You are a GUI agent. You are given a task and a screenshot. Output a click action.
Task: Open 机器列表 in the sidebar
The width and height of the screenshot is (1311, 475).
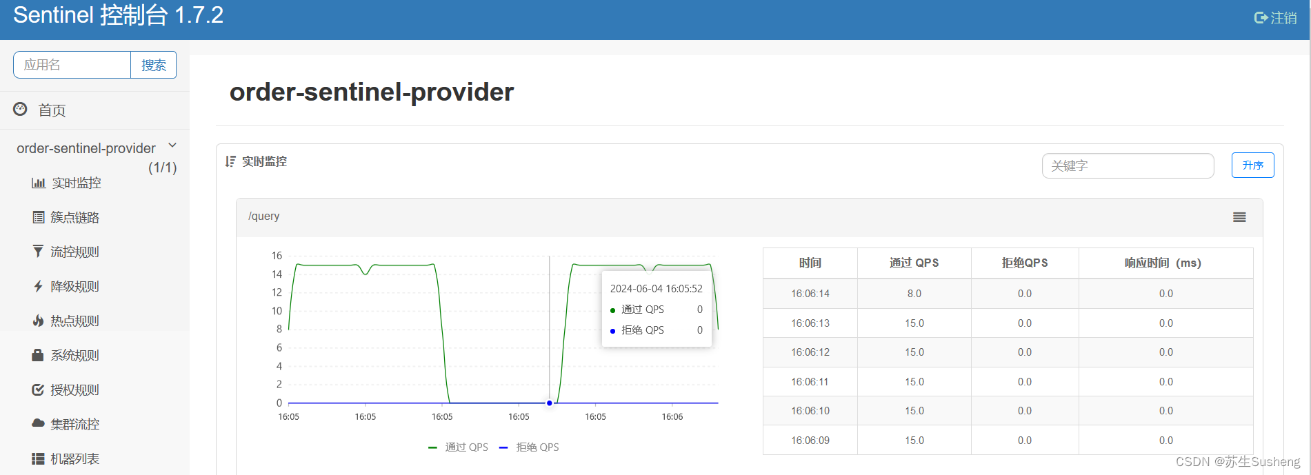coord(75,458)
